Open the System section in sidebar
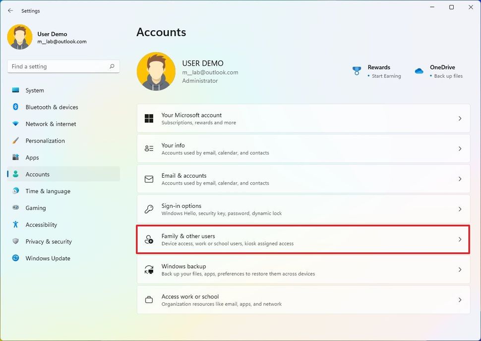481x341 pixels. pos(35,91)
